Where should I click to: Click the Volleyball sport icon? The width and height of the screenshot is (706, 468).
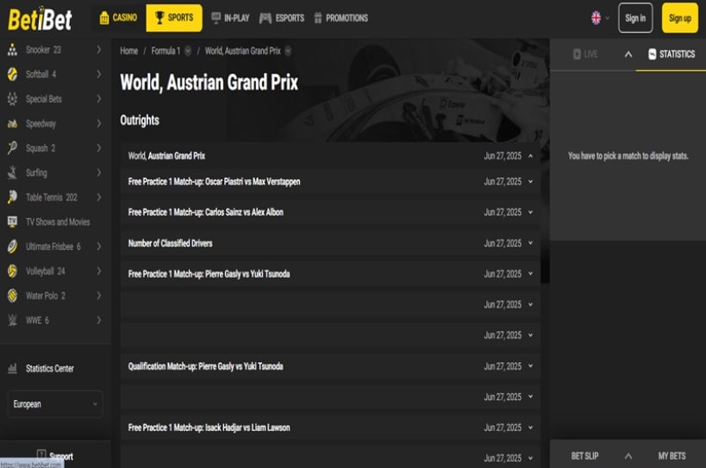pyautogui.click(x=13, y=271)
